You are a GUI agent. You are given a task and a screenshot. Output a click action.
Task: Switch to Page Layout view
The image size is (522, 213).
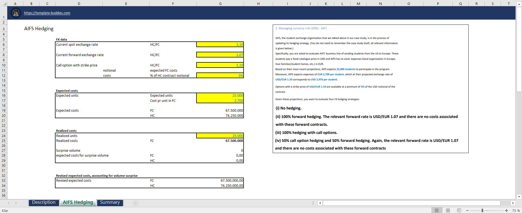coord(448,210)
